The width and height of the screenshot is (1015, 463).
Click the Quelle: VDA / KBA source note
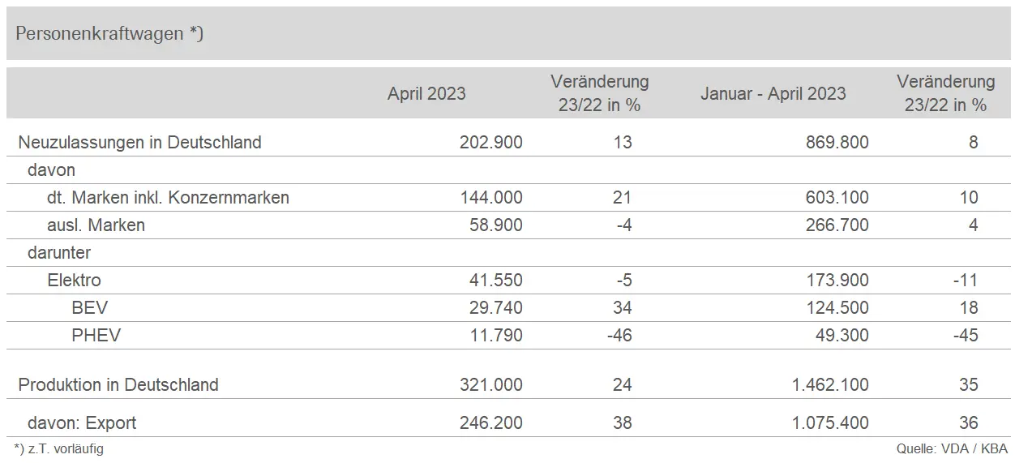coord(951,448)
